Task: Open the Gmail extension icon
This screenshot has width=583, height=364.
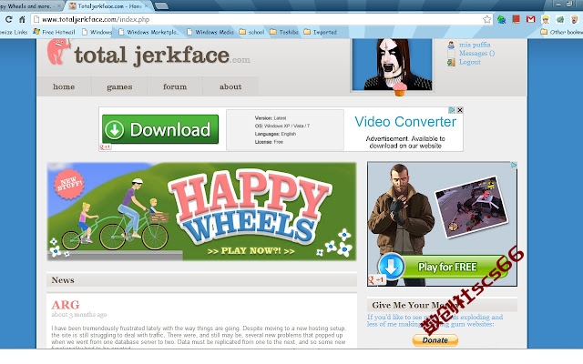Action: (x=530, y=19)
